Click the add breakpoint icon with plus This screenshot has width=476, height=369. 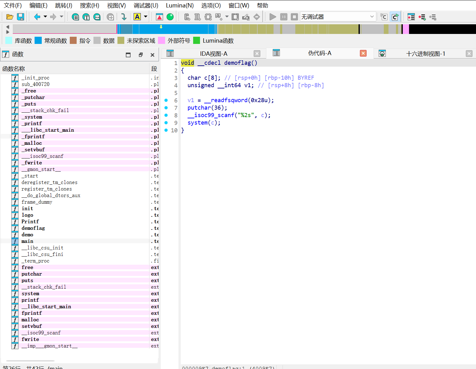point(422,17)
